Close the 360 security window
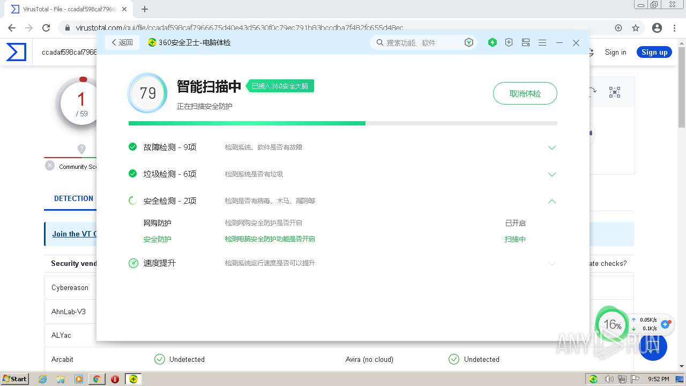The height and width of the screenshot is (386, 686). click(x=576, y=42)
